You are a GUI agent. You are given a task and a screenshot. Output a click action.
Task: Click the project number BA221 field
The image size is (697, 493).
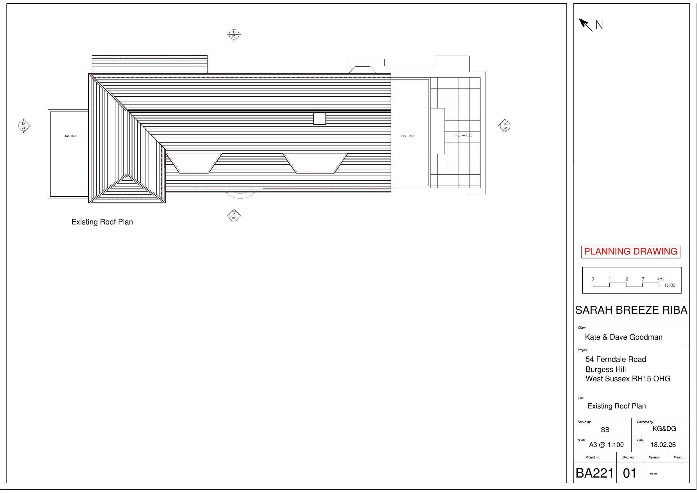coord(594,473)
